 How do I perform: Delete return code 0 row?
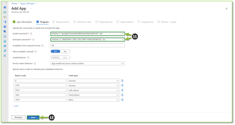pos(122,81)
